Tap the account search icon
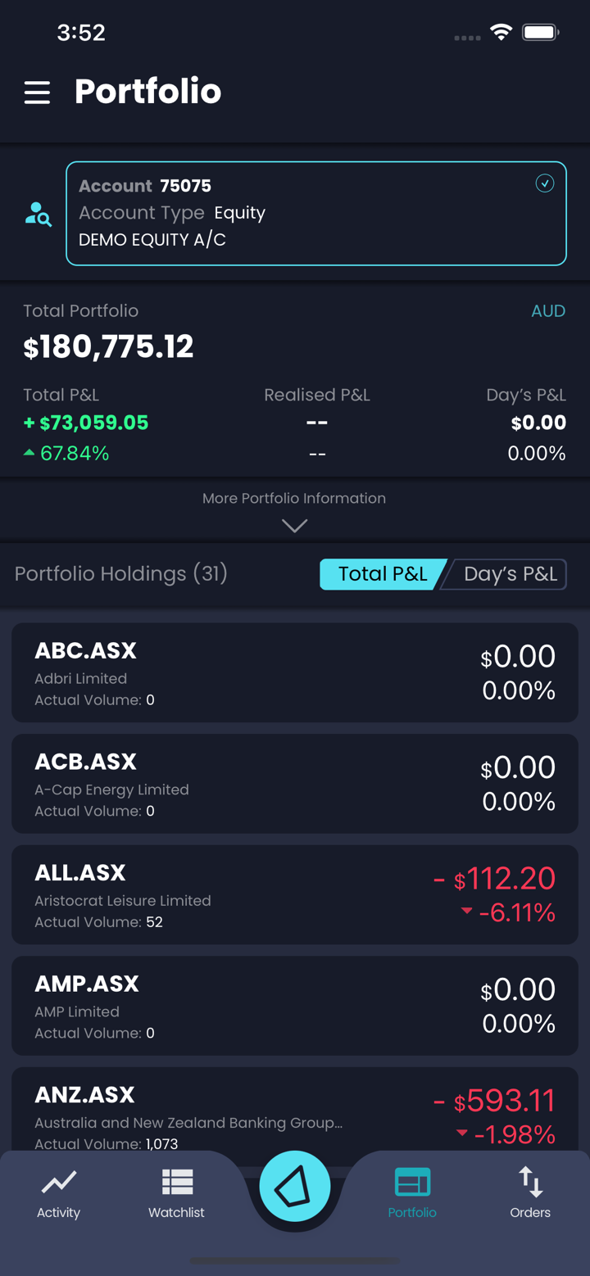 pyautogui.click(x=38, y=215)
